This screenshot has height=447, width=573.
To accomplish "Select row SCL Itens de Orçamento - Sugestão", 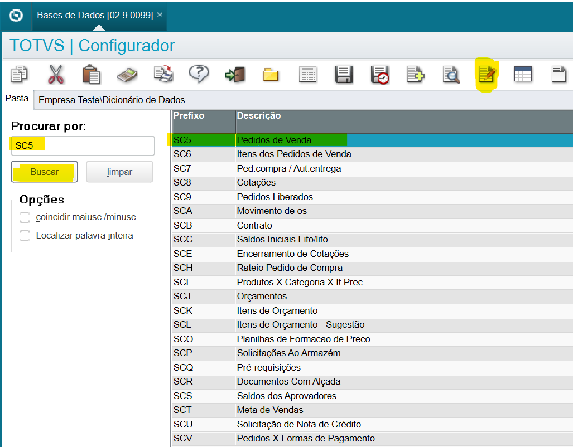I will [x=372, y=325].
